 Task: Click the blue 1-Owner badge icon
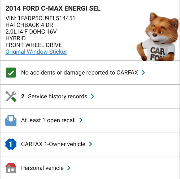coord(11,144)
